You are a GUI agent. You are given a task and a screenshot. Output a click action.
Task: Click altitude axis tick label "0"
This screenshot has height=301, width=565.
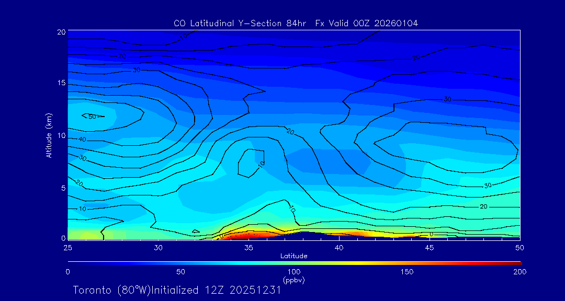(x=63, y=238)
